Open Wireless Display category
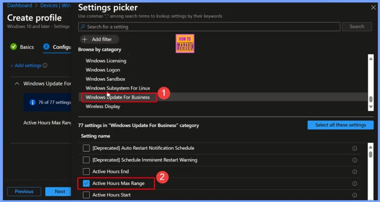Screen dimensions: 380x202 [103, 106]
